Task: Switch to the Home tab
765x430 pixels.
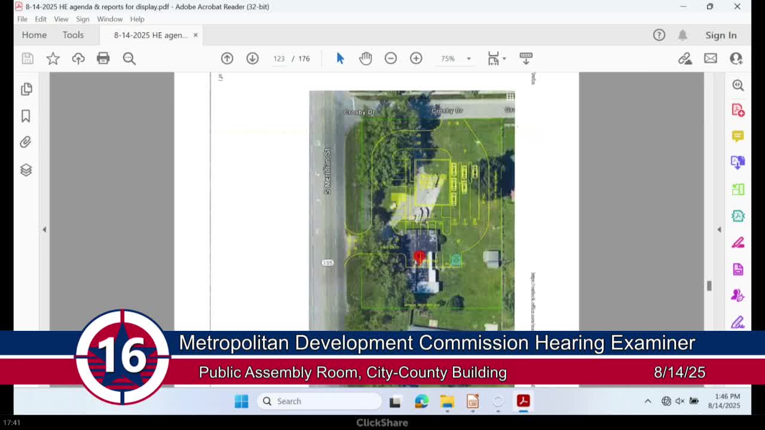Action: (34, 35)
